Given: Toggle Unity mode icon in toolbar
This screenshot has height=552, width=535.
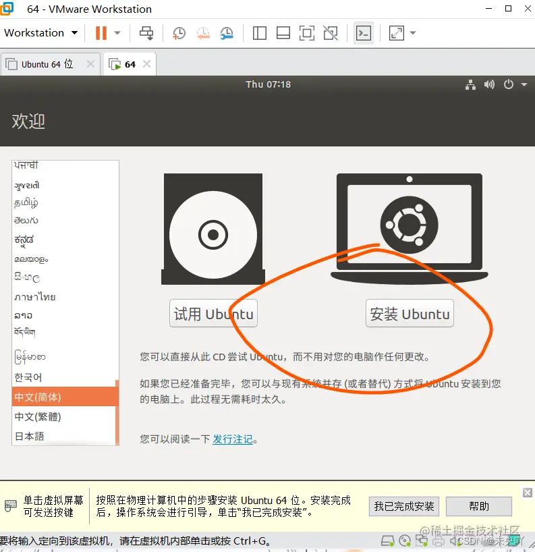Looking at the screenshot, I should pyautogui.click(x=331, y=33).
